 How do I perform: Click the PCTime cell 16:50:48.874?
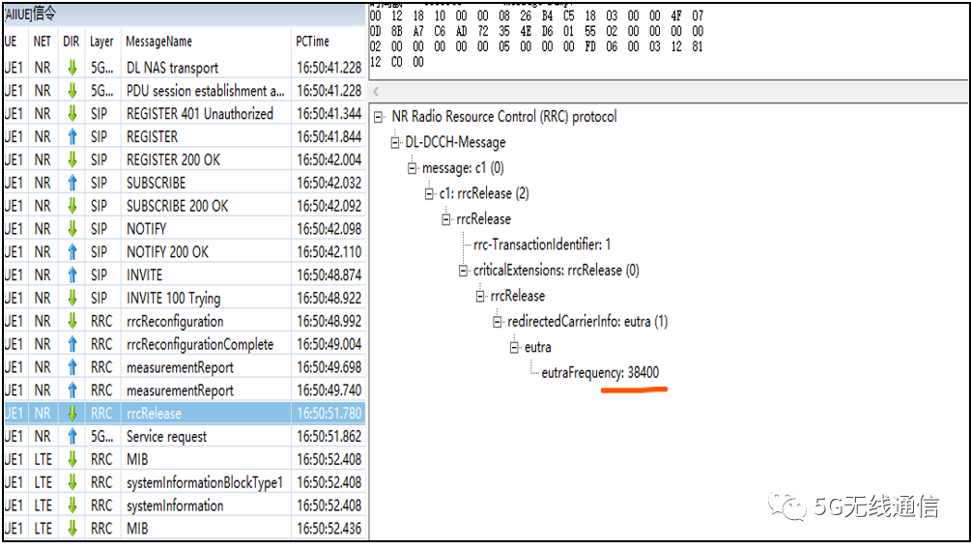(x=328, y=275)
